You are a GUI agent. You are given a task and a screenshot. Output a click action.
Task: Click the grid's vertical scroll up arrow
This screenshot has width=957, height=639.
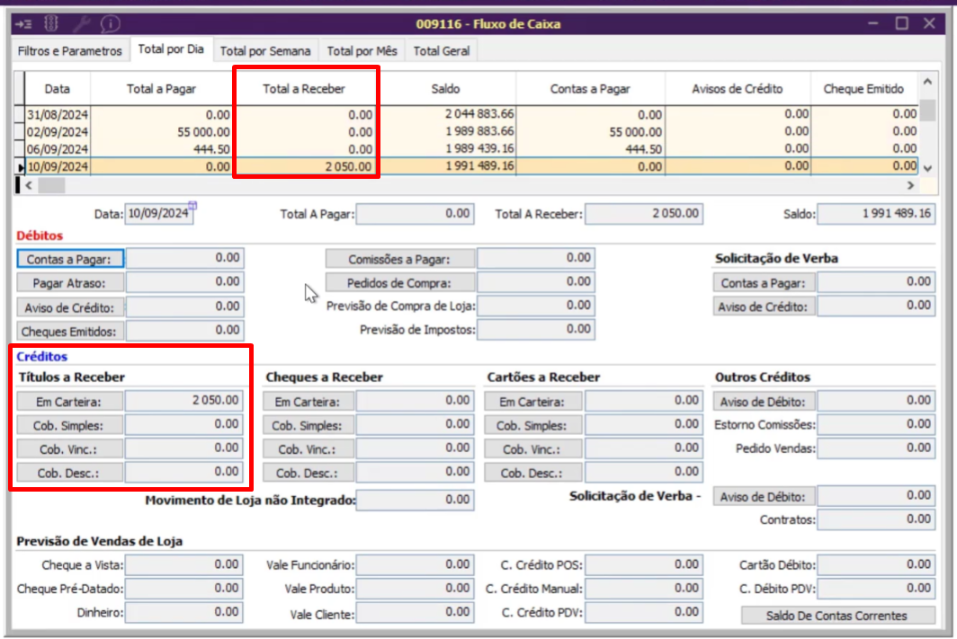[x=927, y=82]
